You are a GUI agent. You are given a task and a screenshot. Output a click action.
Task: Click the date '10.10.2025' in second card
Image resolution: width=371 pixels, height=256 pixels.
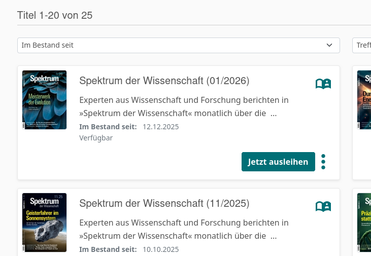160,249
